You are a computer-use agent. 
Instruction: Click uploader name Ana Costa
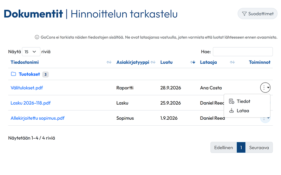coord(211,88)
